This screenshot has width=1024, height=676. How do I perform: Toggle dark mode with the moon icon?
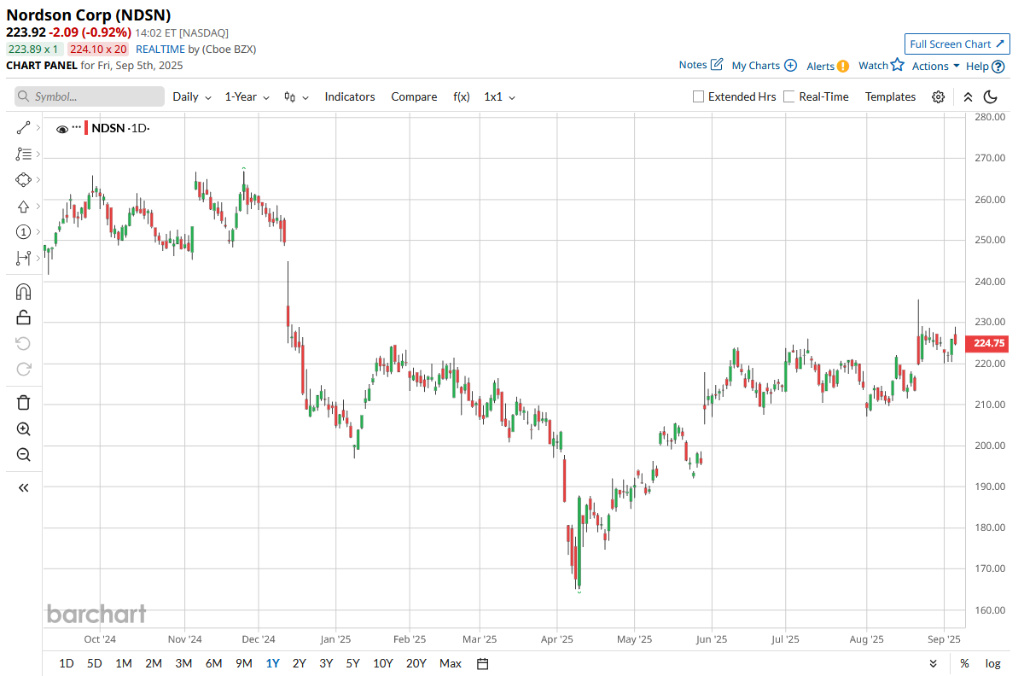click(991, 97)
